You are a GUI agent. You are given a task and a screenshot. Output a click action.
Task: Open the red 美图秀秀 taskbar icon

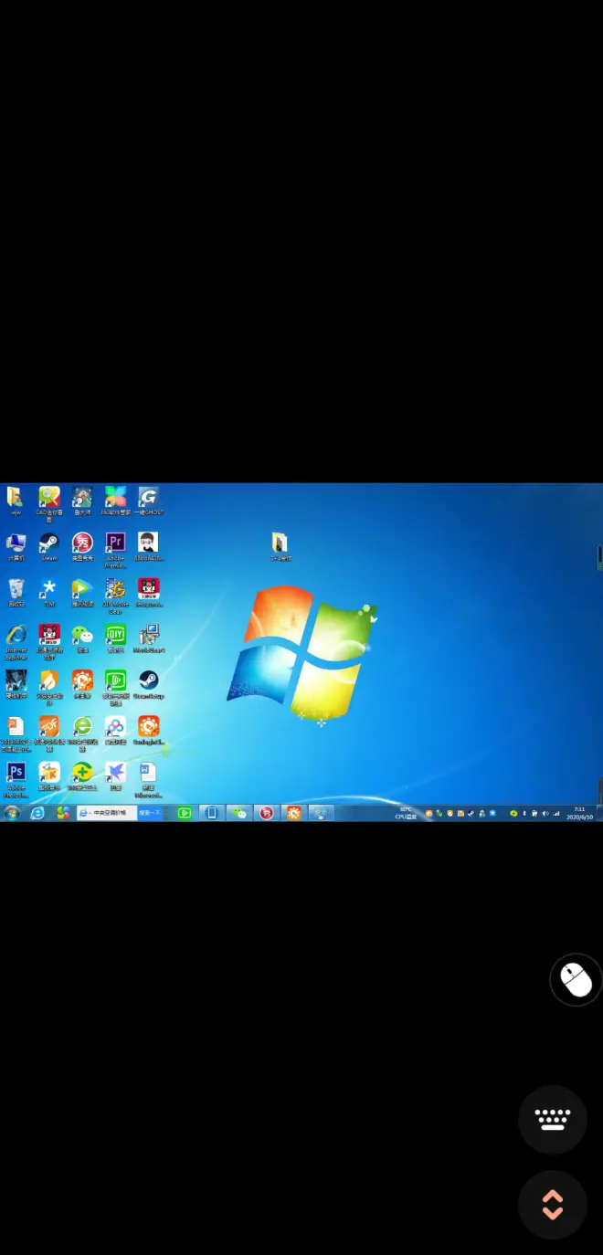coord(267,813)
